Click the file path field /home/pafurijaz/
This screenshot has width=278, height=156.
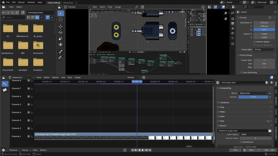40,13
